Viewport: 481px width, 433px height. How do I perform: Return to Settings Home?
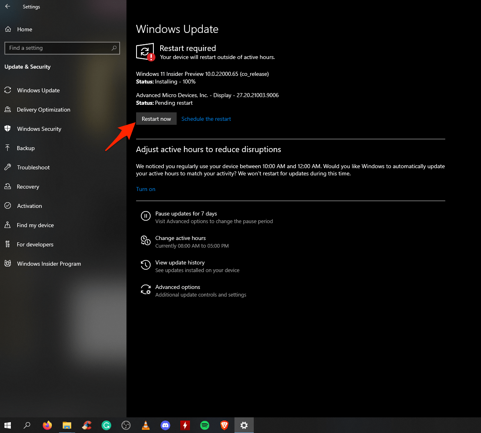point(24,29)
